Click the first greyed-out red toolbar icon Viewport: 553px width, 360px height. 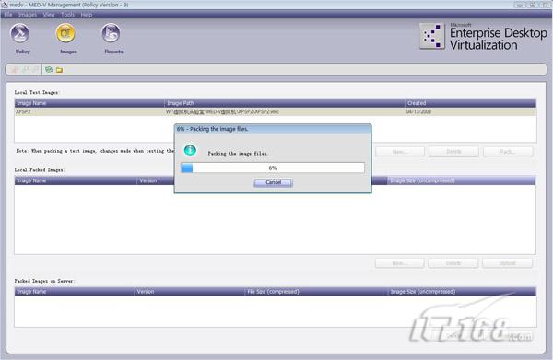tap(15, 70)
